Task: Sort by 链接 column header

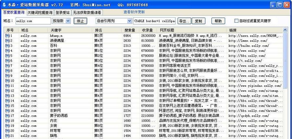Action: [255, 30]
